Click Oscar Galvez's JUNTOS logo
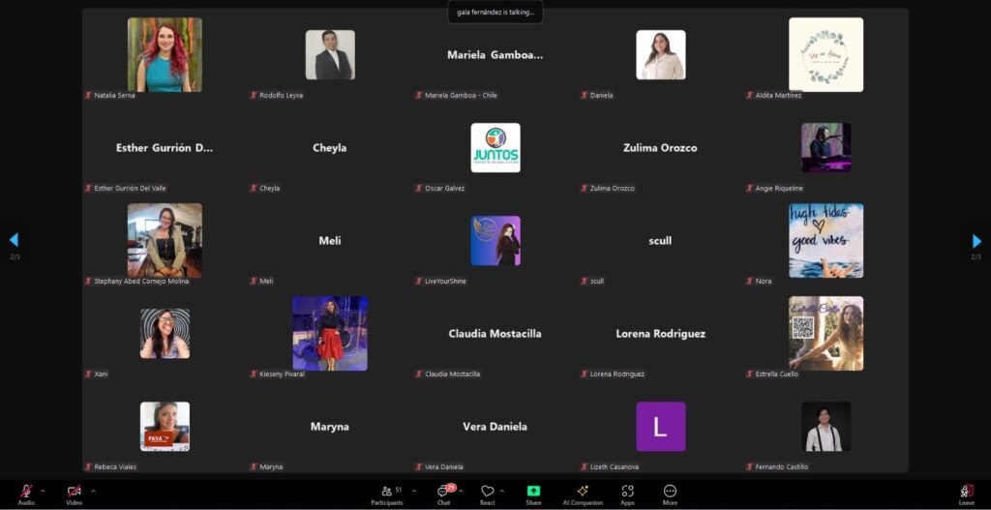This screenshot has width=991, height=510. 495,148
